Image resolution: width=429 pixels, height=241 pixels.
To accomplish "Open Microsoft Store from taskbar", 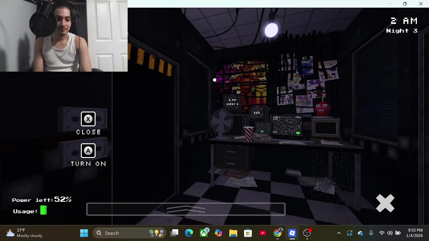I will coord(248,233).
